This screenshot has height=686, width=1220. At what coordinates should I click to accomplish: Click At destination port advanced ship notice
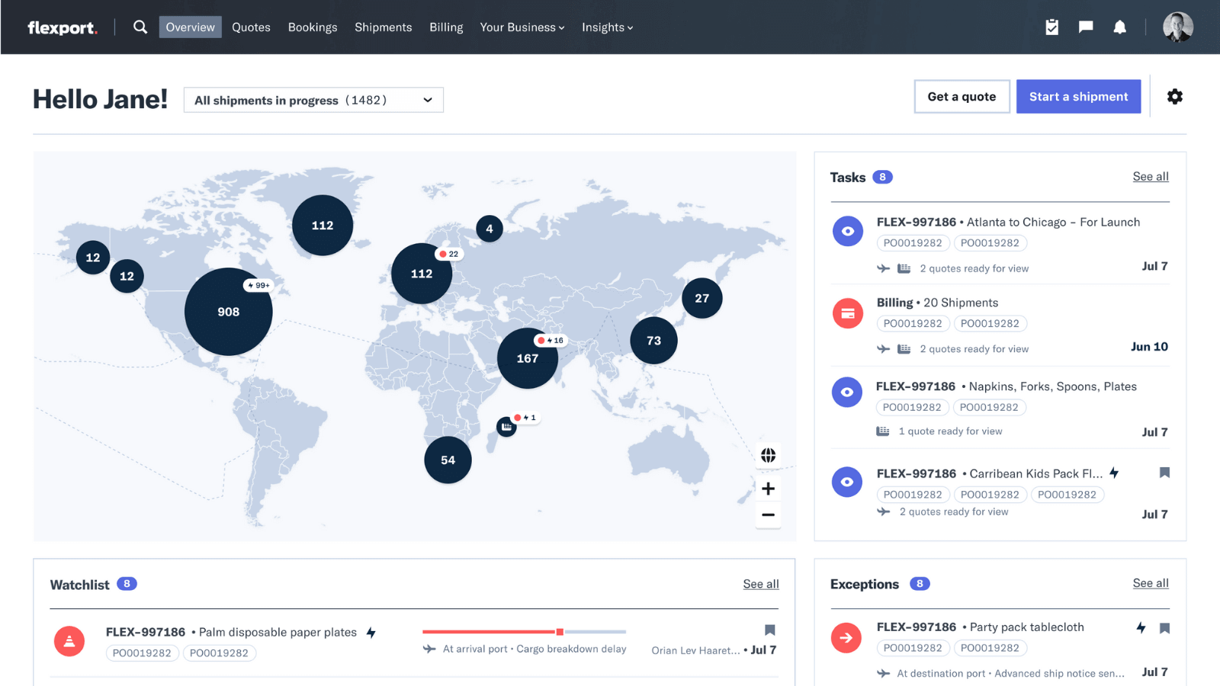[1010, 674]
